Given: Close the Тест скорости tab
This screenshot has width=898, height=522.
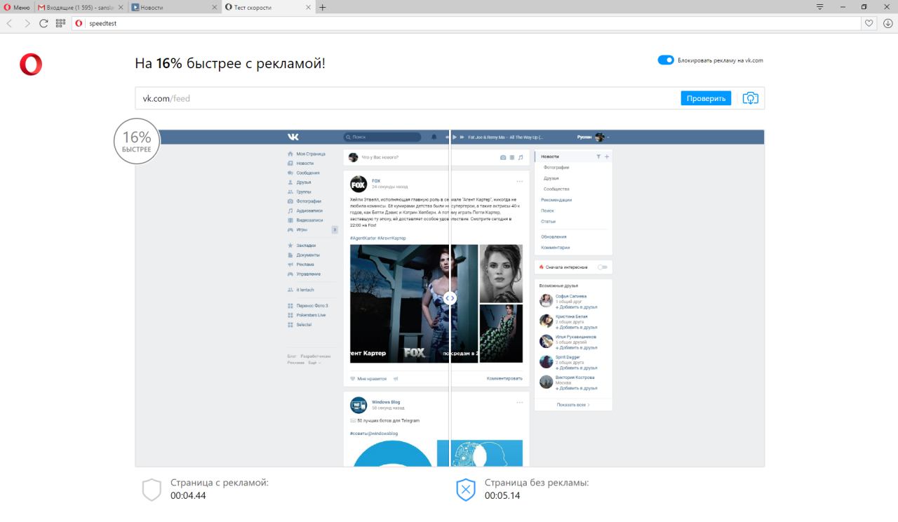Looking at the screenshot, I should 309,7.
